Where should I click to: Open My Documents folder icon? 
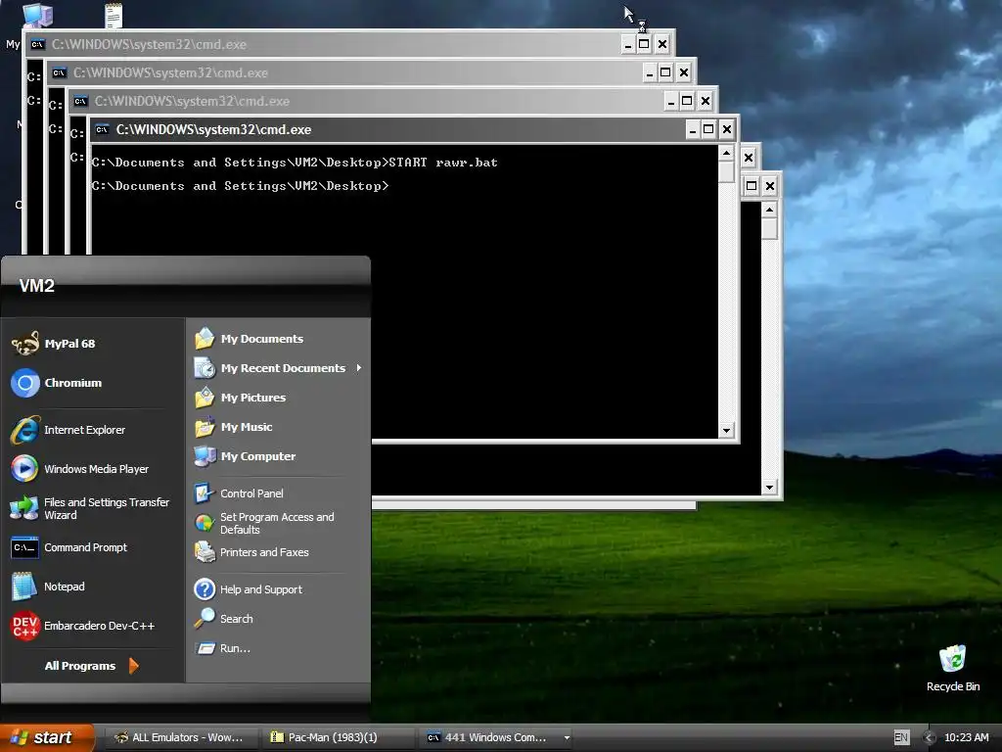point(205,338)
